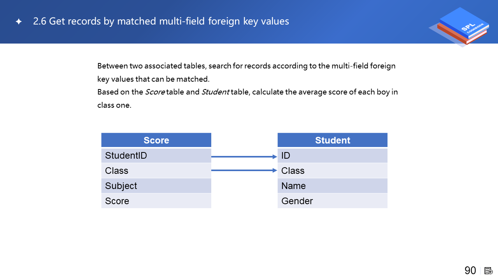Click the arrow pointing to Student ID
Viewport: 498px width, 280px height.
click(x=244, y=157)
